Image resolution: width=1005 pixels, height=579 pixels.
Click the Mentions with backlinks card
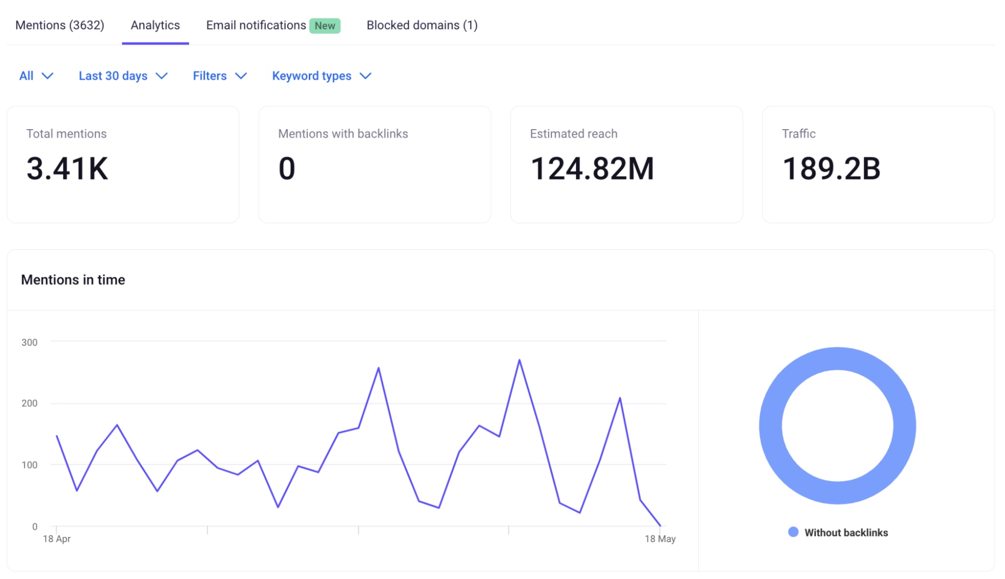pyautogui.click(x=374, y=164)
